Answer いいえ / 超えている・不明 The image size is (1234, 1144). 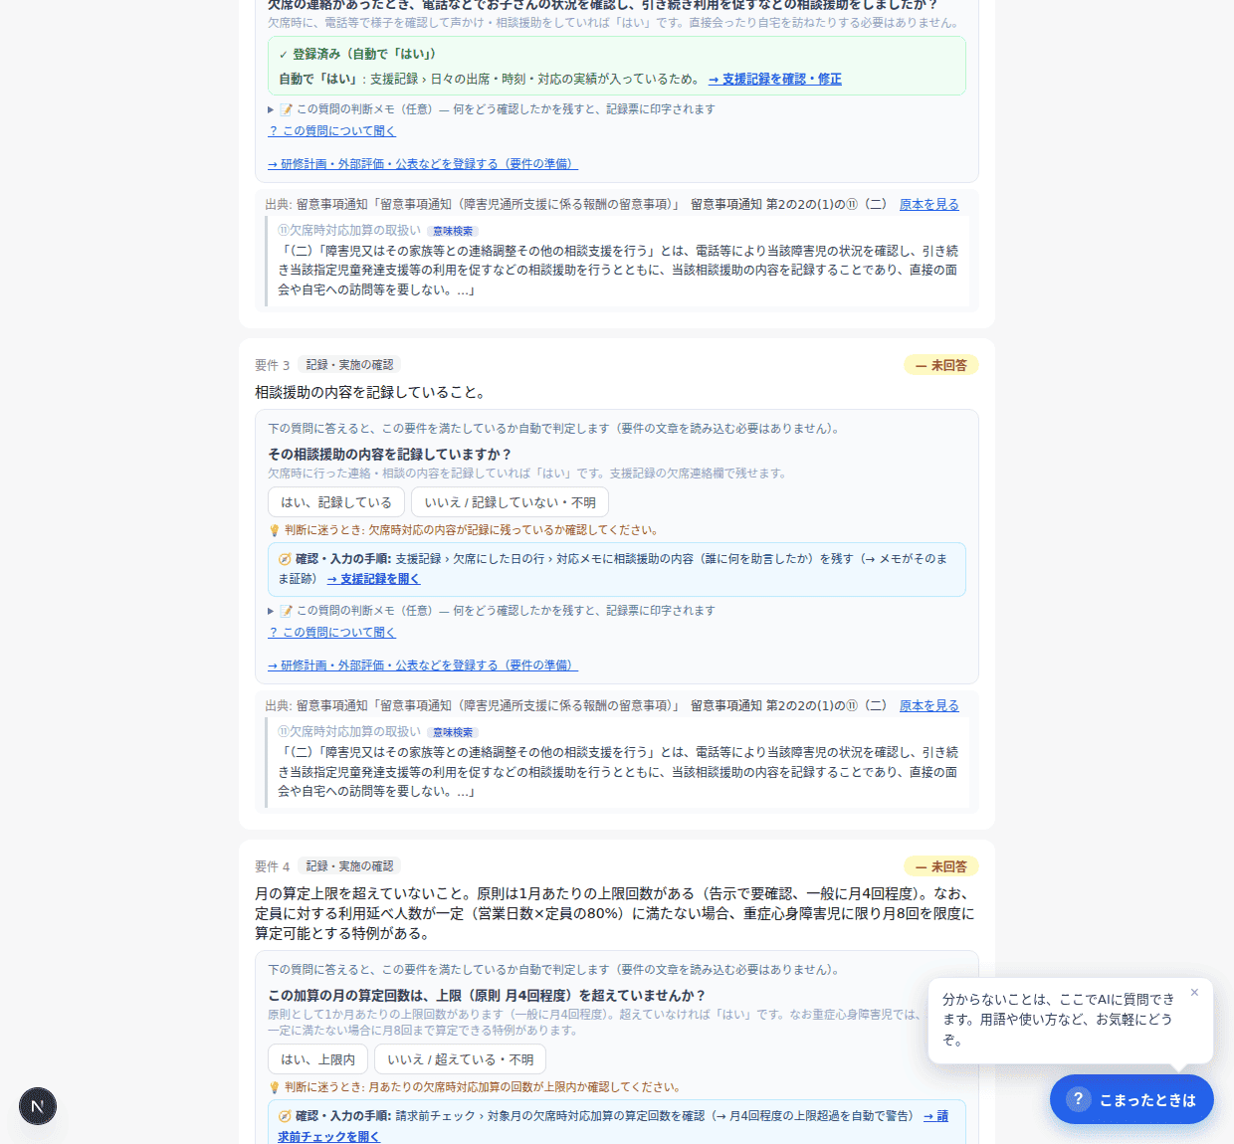click(x=461, y=1059)
